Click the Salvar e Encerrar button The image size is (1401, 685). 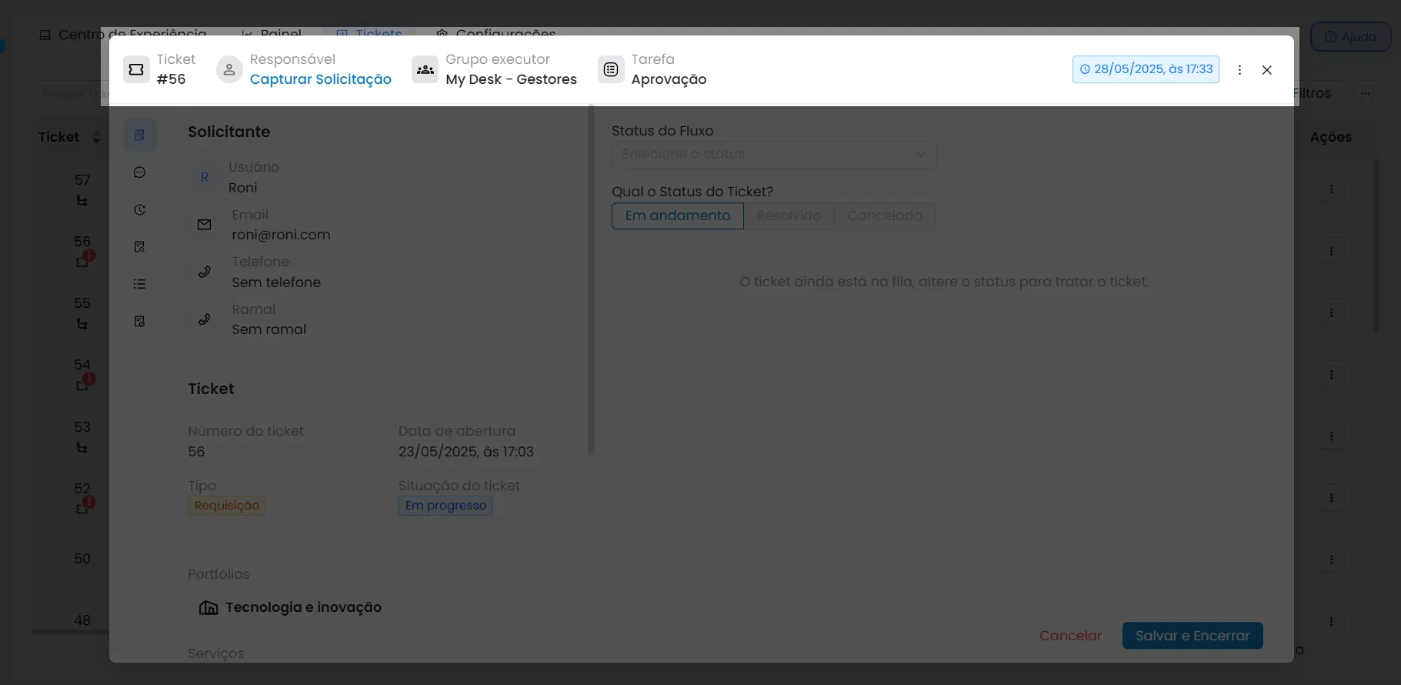(x=1193, y=636)
